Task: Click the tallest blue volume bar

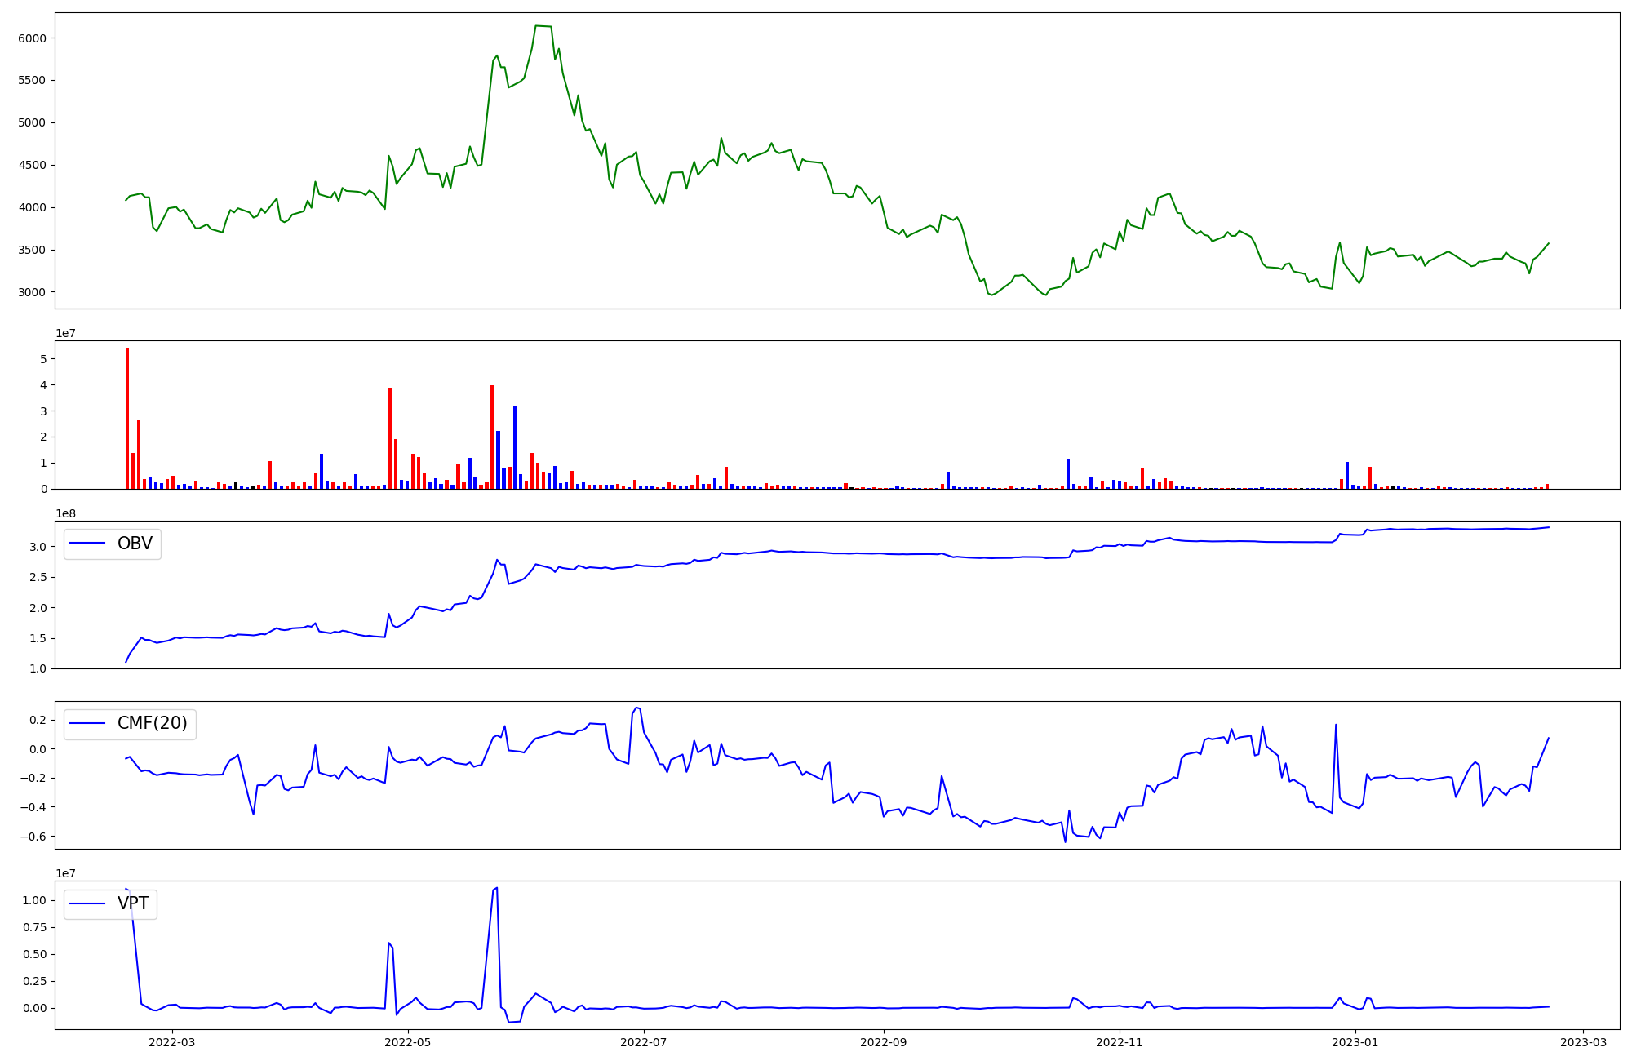Action: coord(515,446)
